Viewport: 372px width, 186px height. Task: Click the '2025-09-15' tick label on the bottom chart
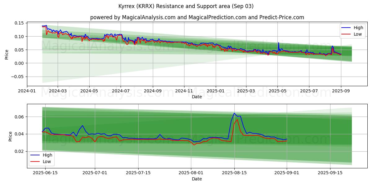[x=330, y=173]
